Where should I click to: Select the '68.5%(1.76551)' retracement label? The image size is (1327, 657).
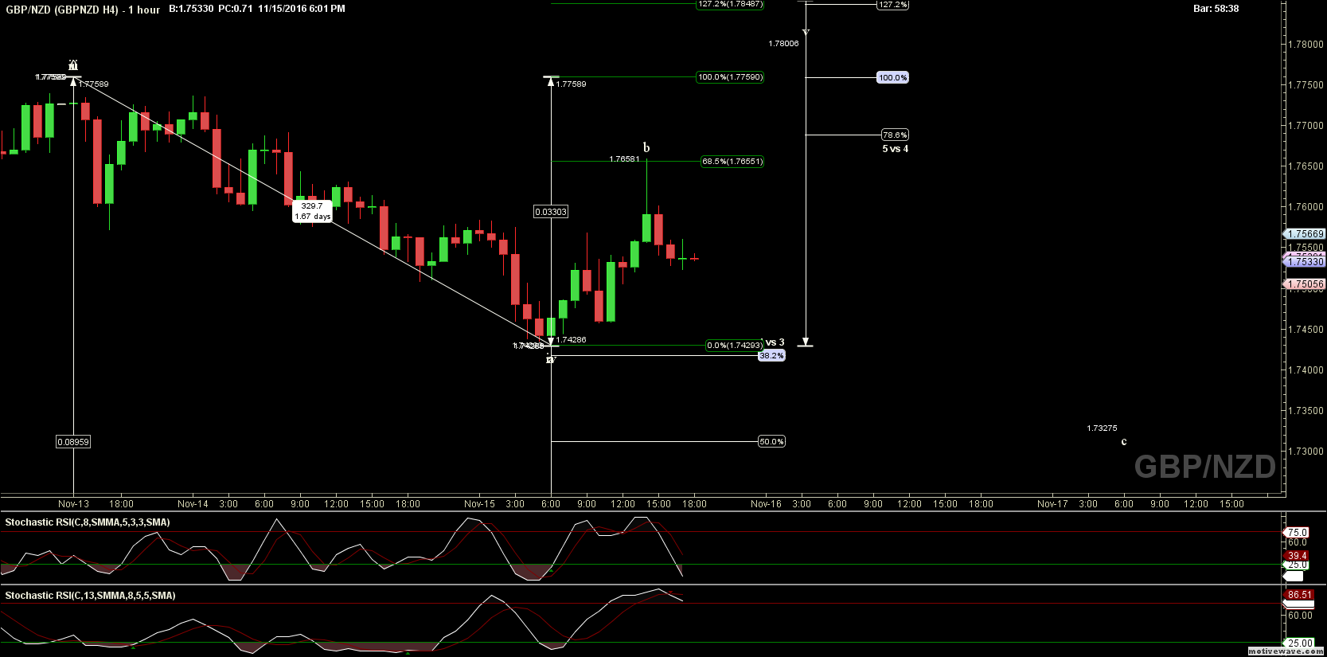[732, 162]
